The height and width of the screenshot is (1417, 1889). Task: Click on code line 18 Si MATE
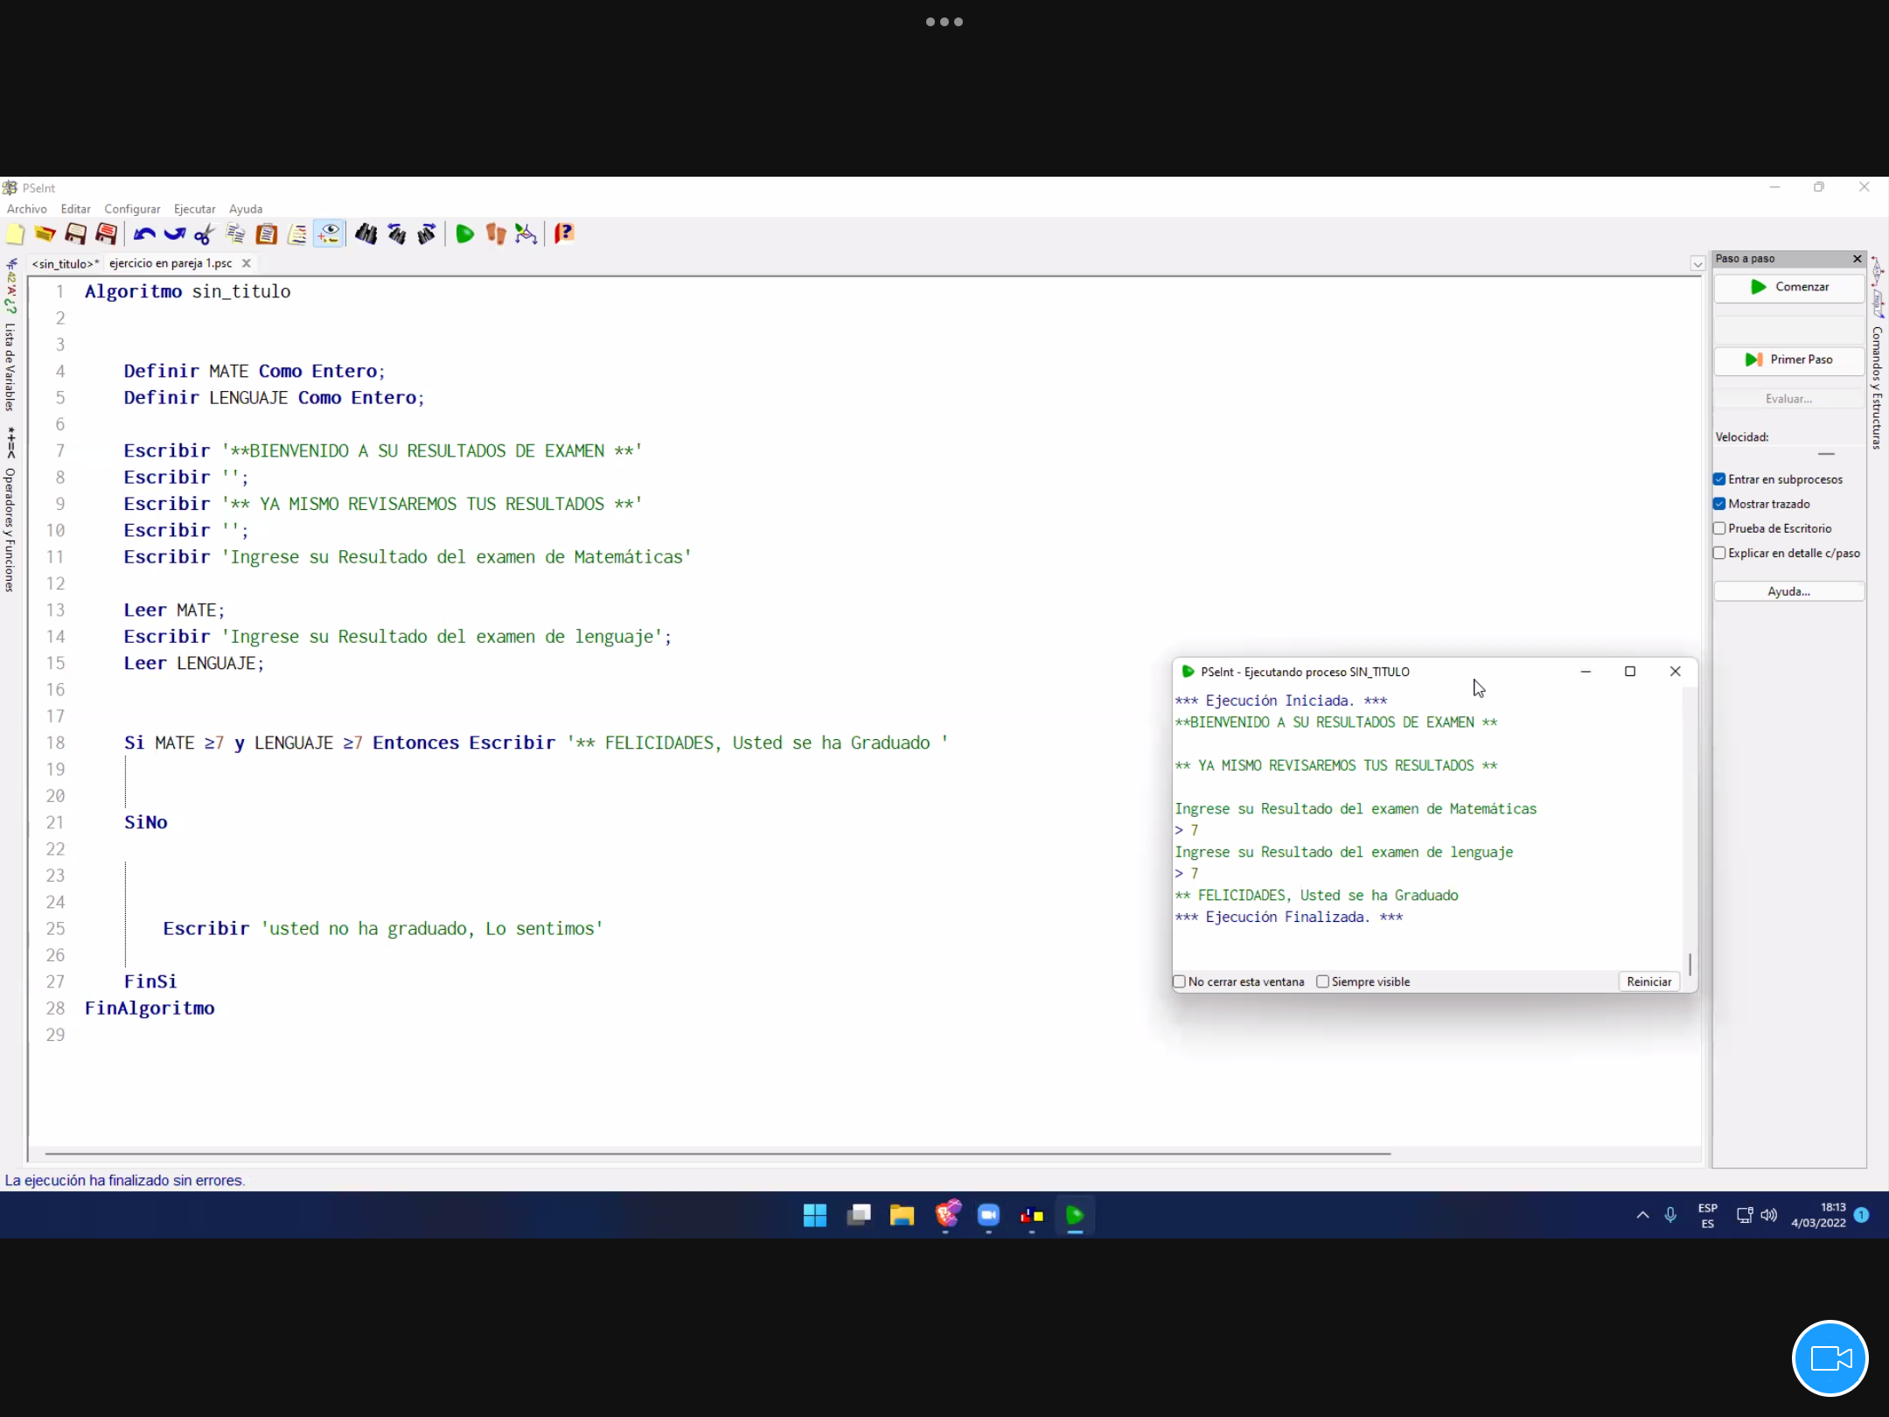pos(535,743)
